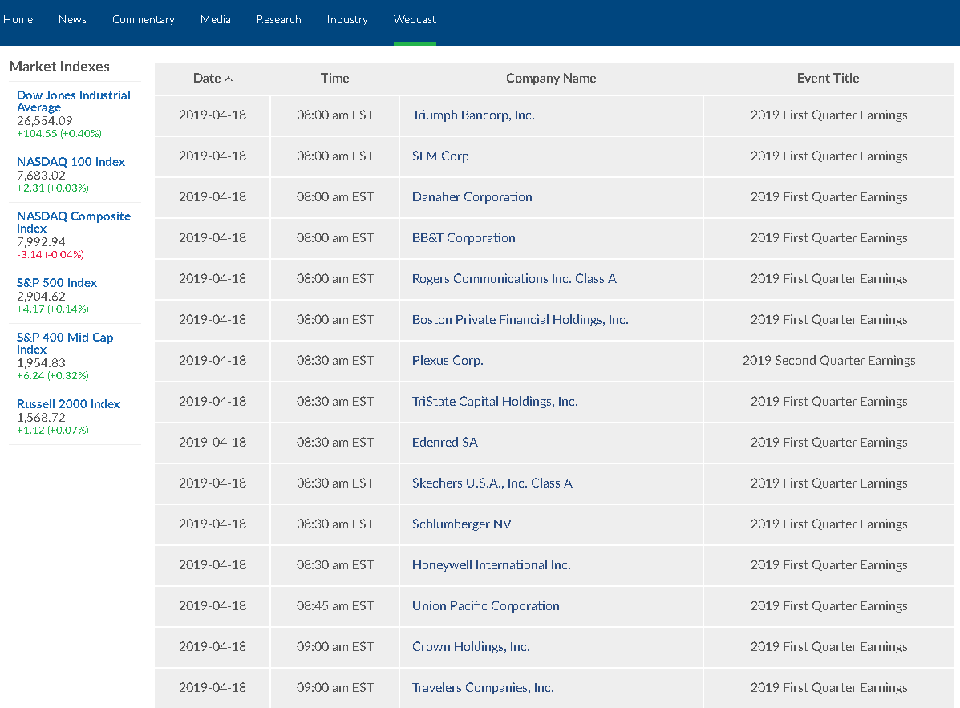
Task: Click S&P 500 change +4.17 (+0.14%)
Action: [x=53, y=309]
